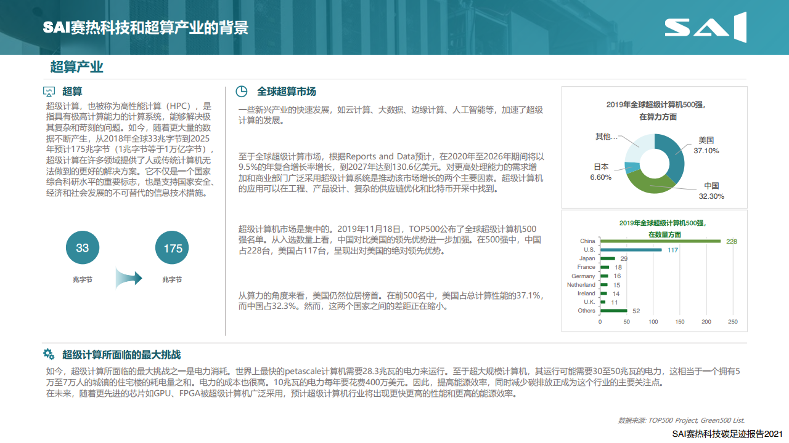Click the France row label in the chart
This screenshot has height=443, width=789.
coord(586,267)
